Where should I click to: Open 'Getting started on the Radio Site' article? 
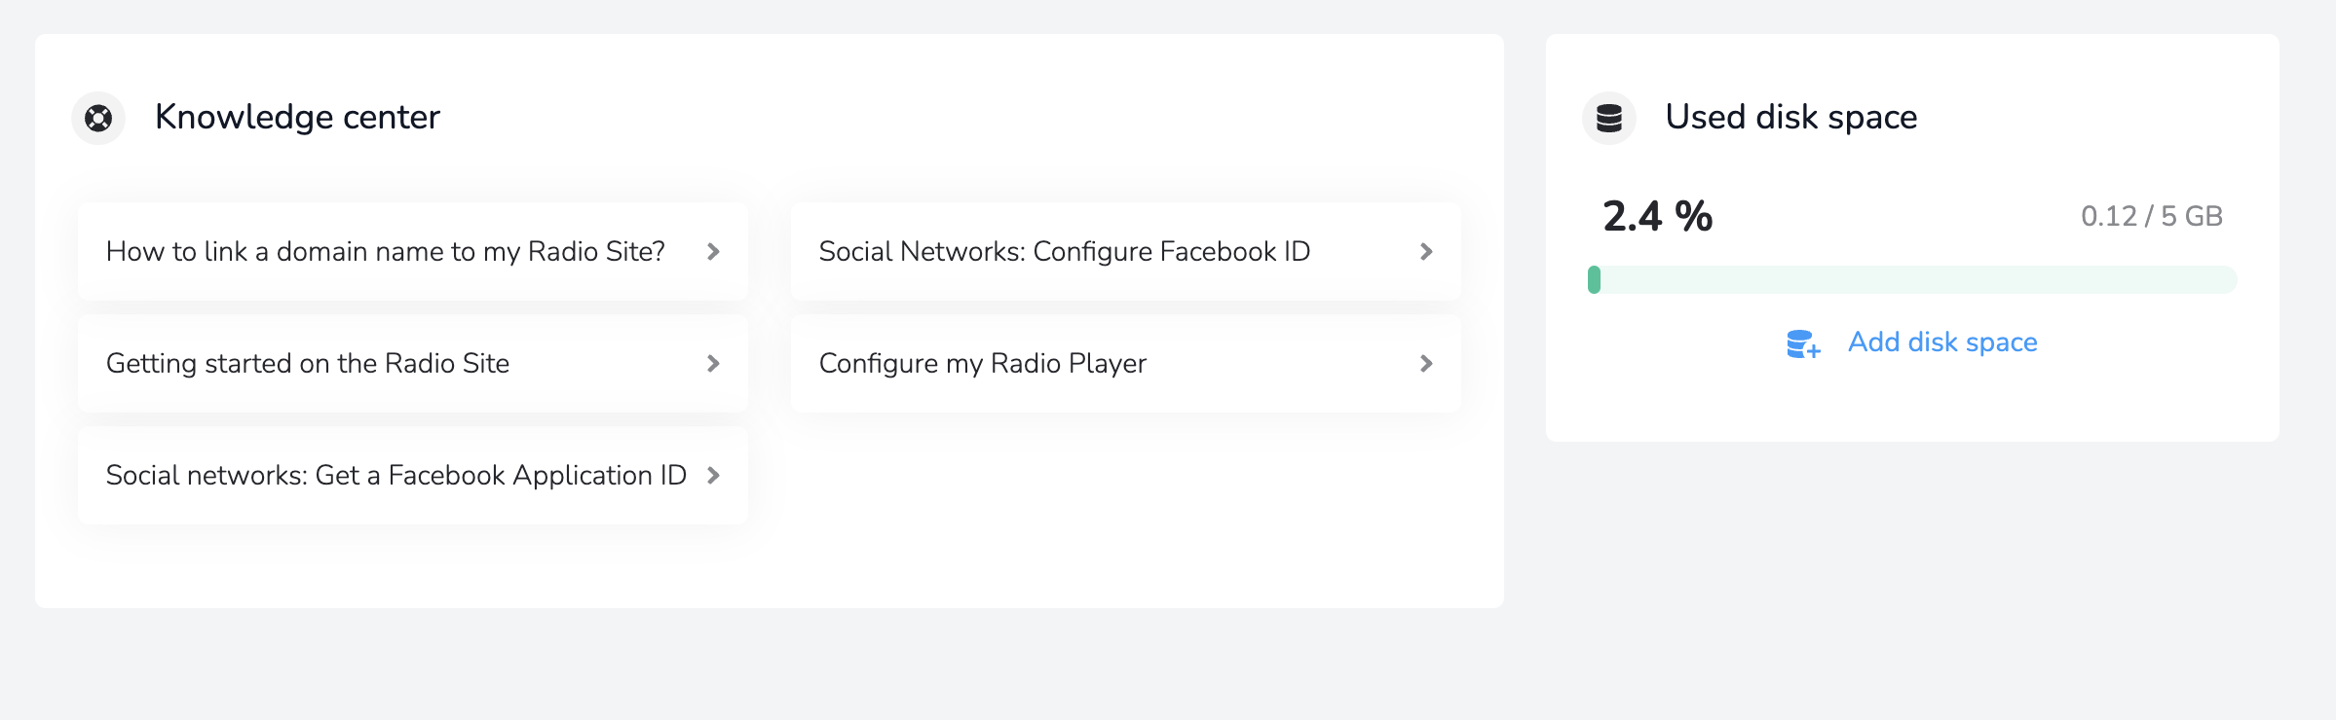coord(308,364)
